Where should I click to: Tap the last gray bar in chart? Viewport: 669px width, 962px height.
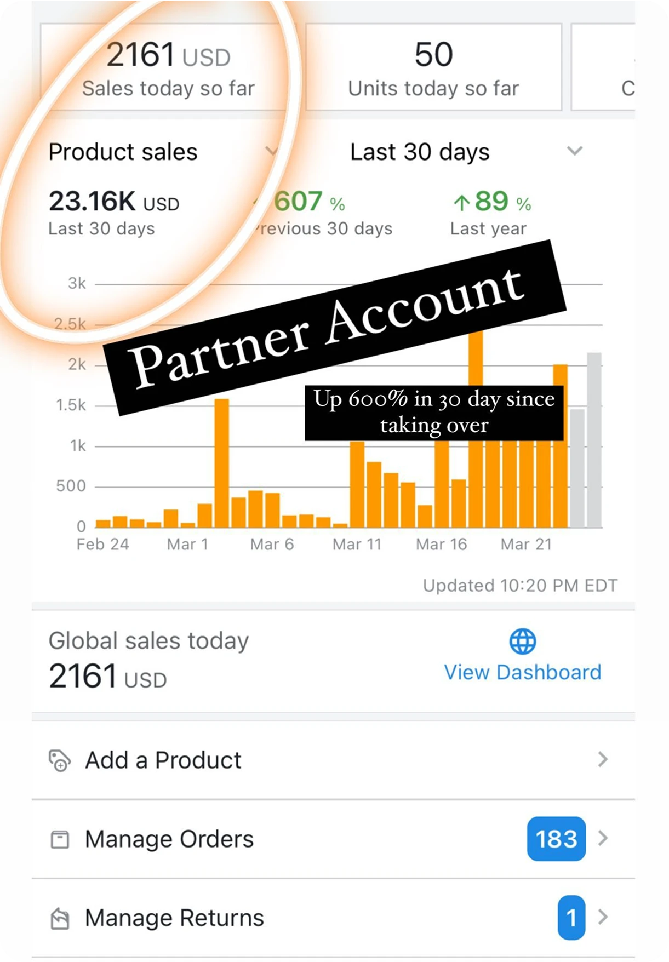click(594, 440)
